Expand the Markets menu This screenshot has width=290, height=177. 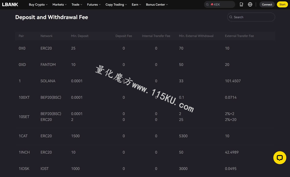pyautogui.click(x=59, y=4)
